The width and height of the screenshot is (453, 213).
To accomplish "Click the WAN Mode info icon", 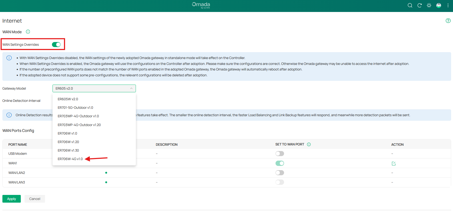I will coord(28,32).
